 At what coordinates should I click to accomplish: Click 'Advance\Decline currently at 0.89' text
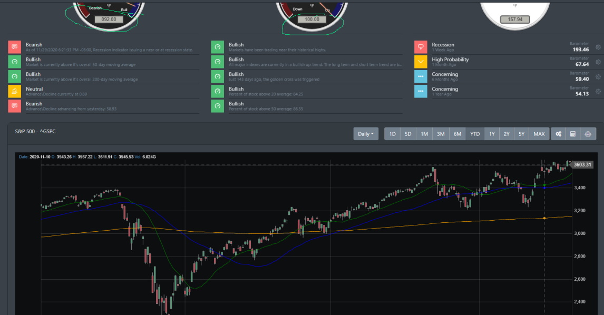tap(56, 94)
